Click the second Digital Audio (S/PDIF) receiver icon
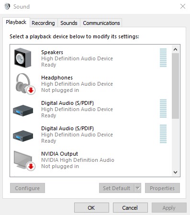 [23, 136]
